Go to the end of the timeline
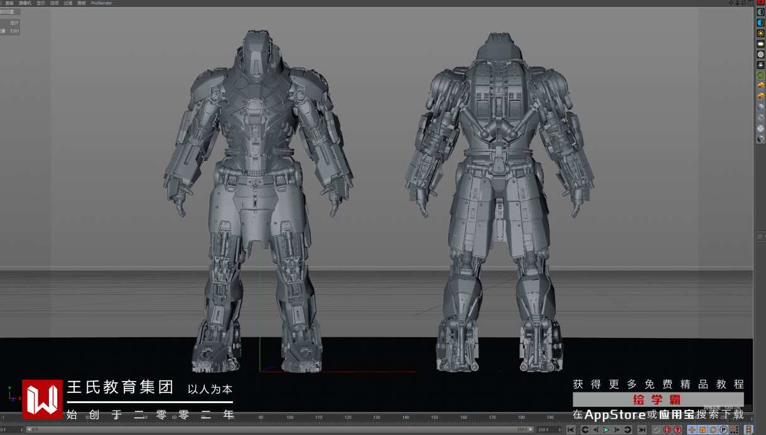This screenshot has height=435, width=766. (x=642, y=430)
